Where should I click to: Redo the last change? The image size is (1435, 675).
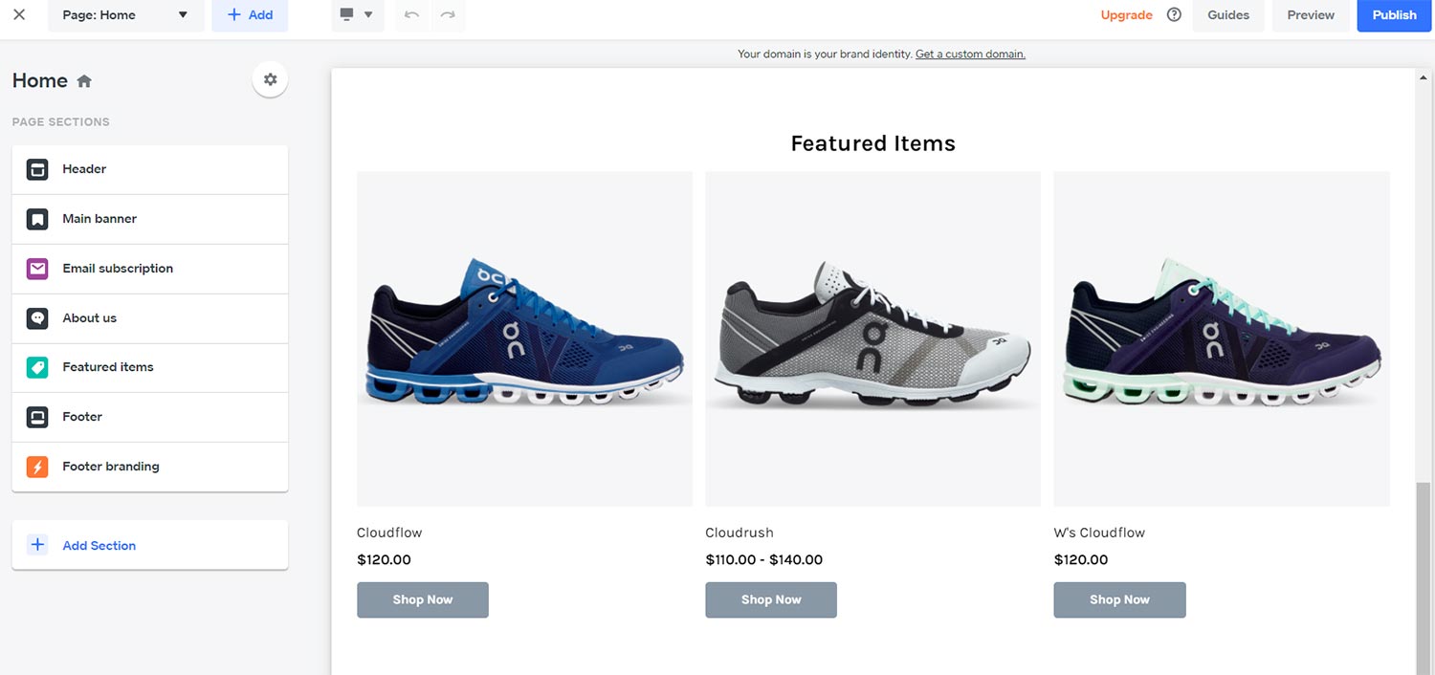tap(447, 15)
